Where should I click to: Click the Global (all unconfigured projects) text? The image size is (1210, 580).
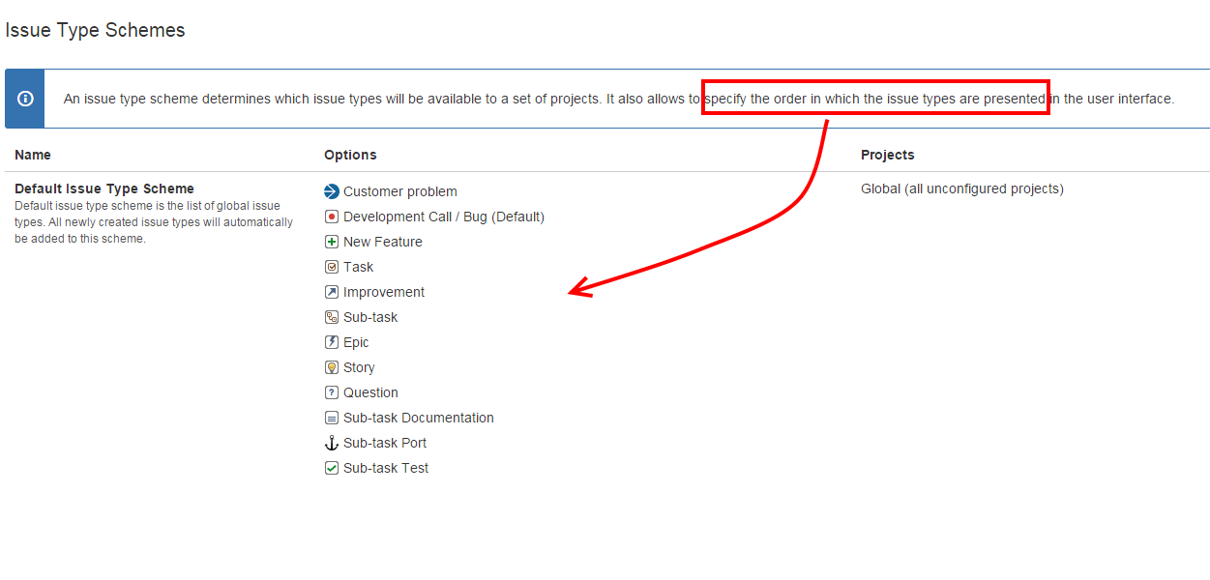(961, 188)
